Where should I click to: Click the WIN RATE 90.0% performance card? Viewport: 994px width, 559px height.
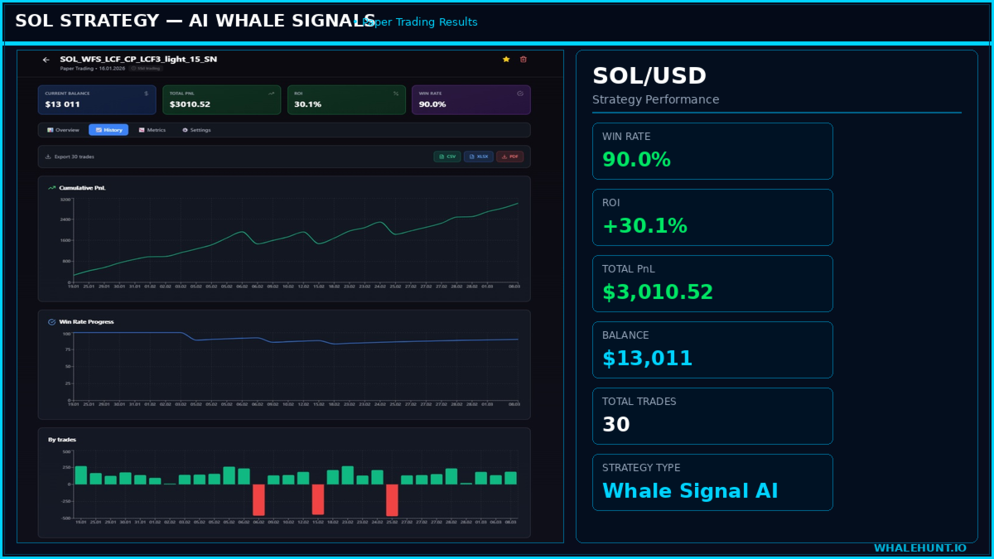[712, 152]
